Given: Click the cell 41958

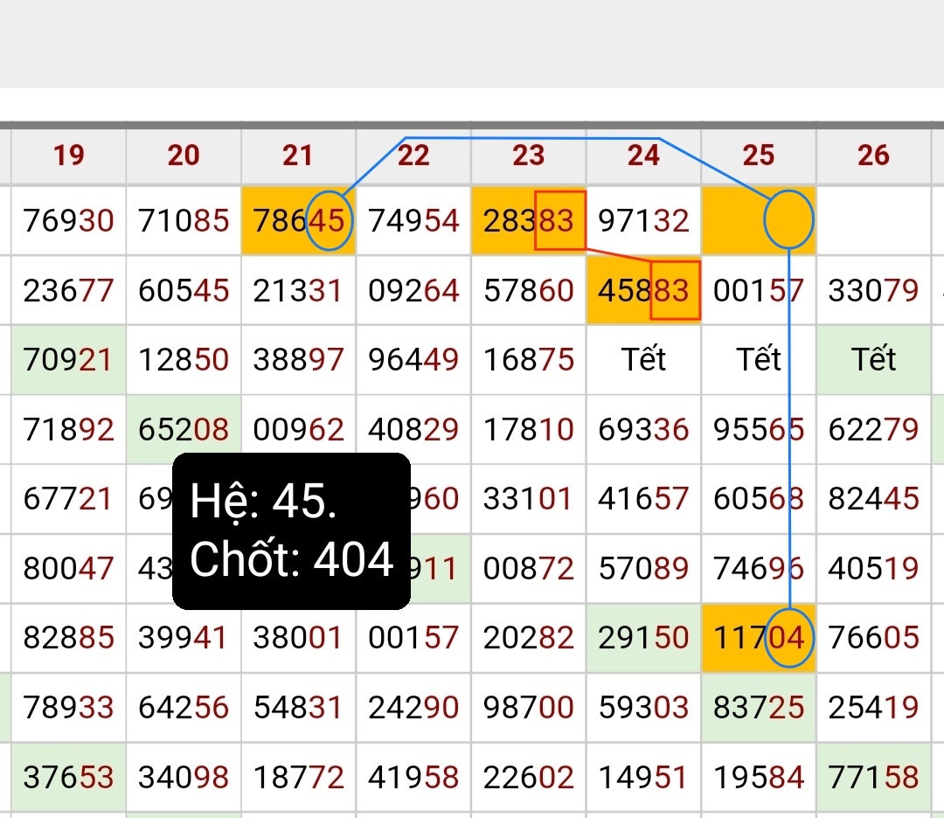Looking at the screenshot, I should point(413,777).
